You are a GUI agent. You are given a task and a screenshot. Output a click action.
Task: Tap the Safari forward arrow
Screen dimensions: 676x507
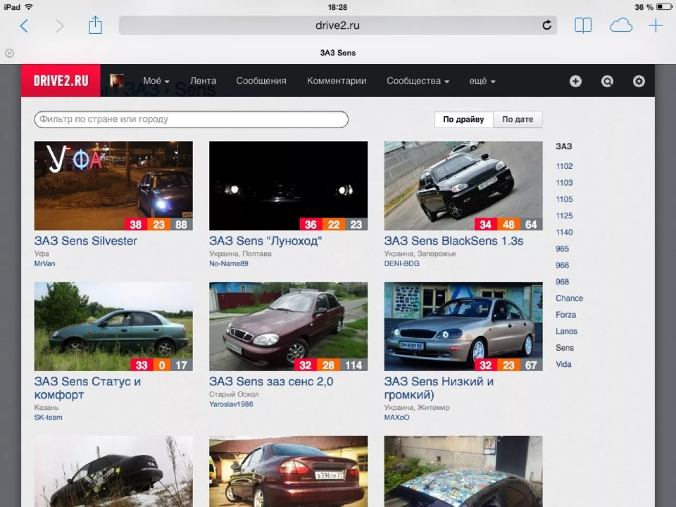[60, 26]
